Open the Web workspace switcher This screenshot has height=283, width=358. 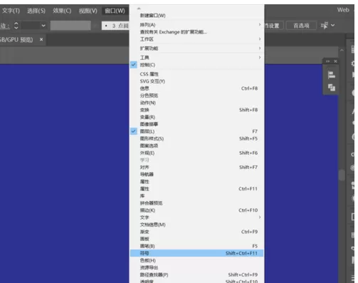click(343, 10)
